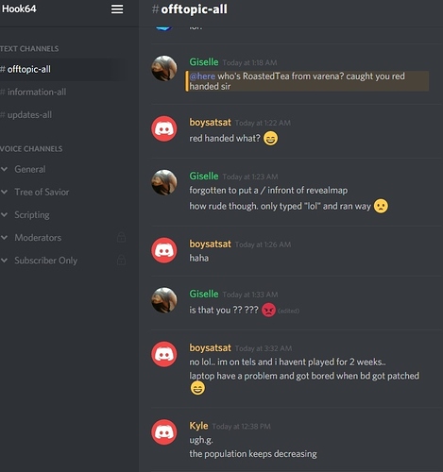This screenshot has width=443, height=472.
Task: Click the grinning emoji after 'red handed what?'
Action: [x=270, y=138]
